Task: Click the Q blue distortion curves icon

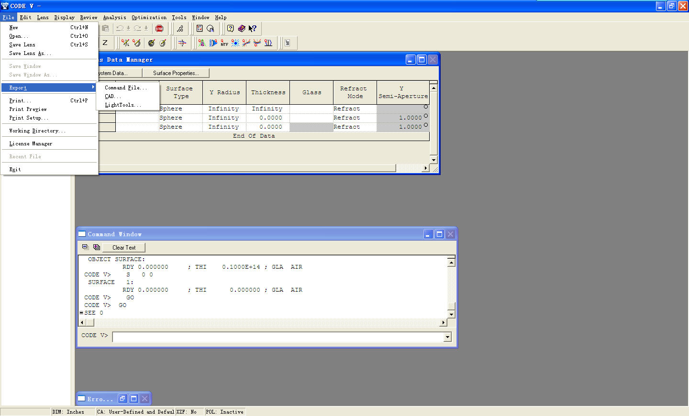Action: (268, 43)
